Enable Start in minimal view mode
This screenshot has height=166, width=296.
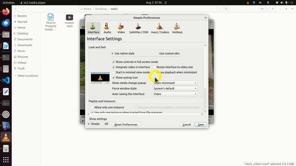(131, 72)
